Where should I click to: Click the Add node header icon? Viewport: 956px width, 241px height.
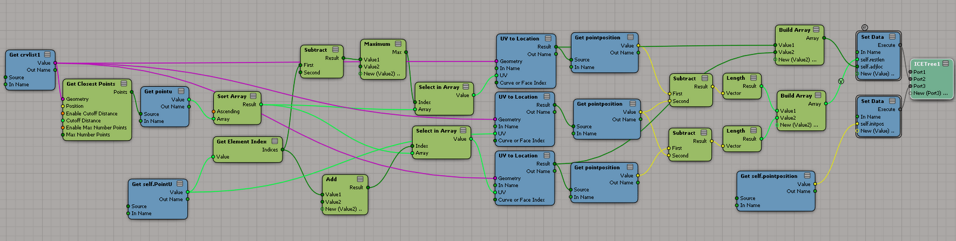click(360, 179)
